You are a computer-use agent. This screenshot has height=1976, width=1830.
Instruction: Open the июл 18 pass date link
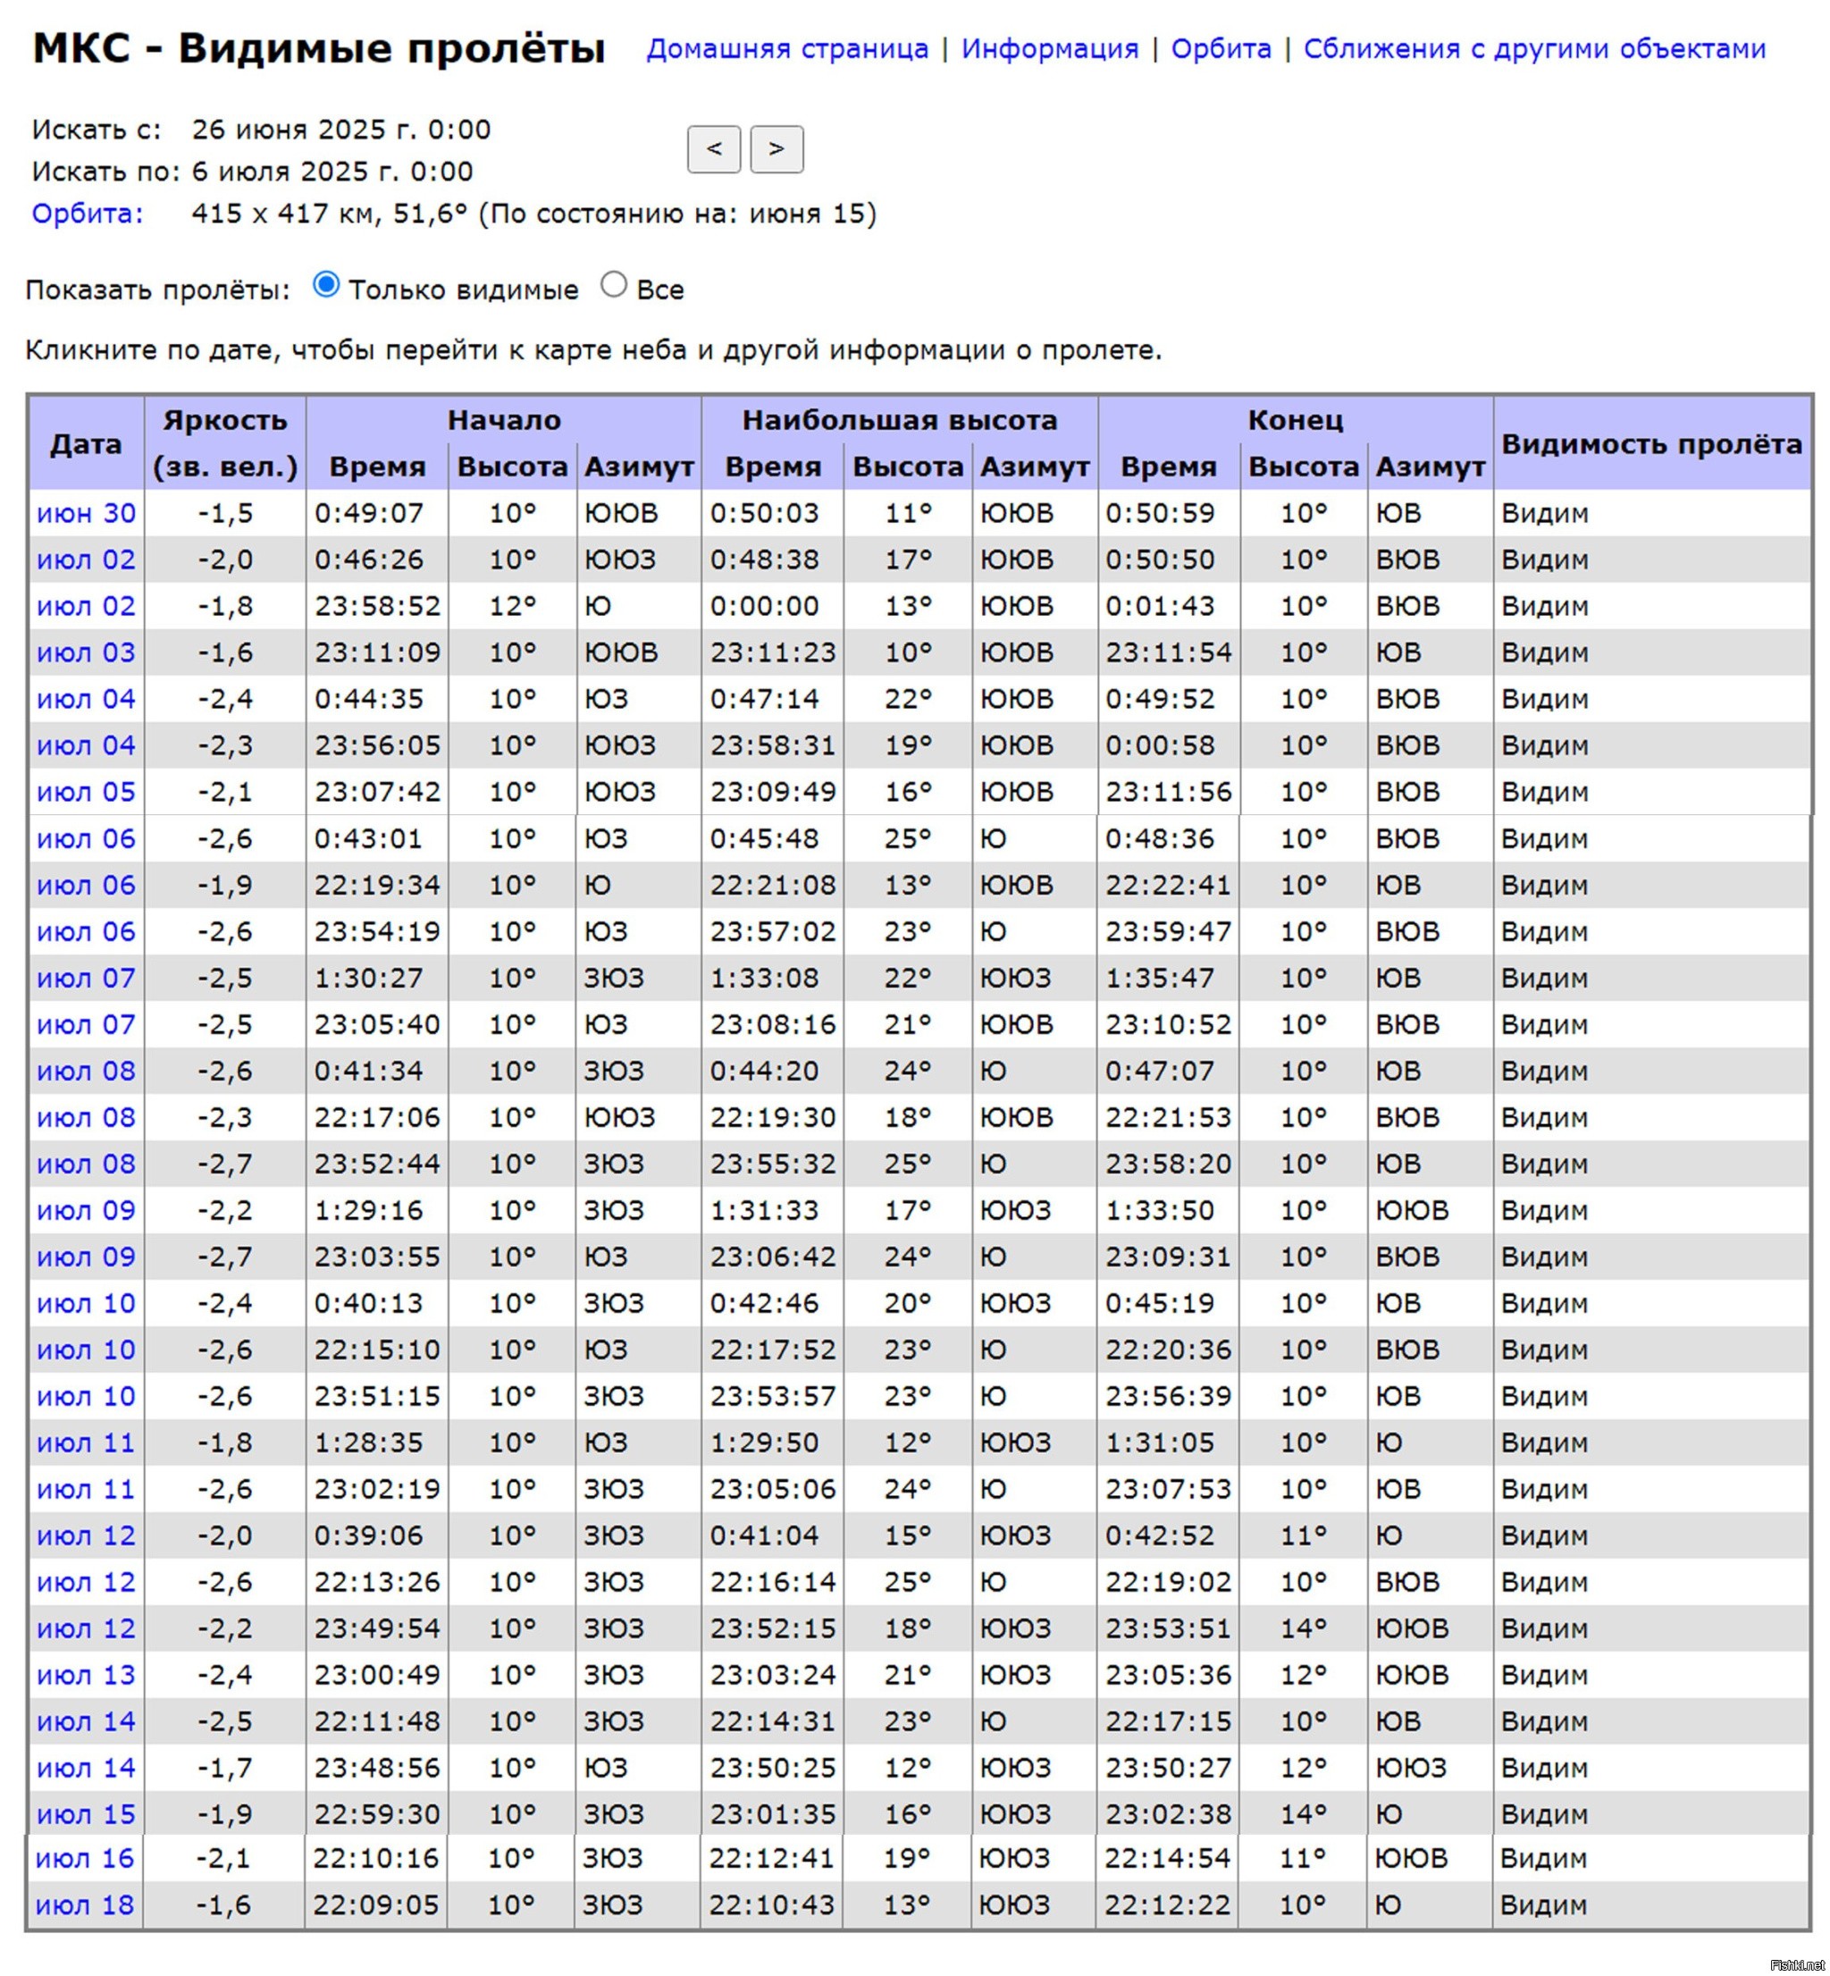coord(84,1906)
